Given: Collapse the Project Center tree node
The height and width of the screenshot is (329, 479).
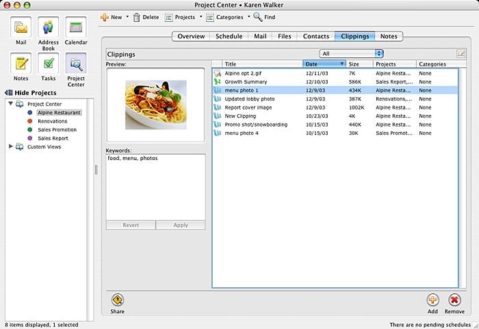Looking at the screenshot, I should point(11,104).
